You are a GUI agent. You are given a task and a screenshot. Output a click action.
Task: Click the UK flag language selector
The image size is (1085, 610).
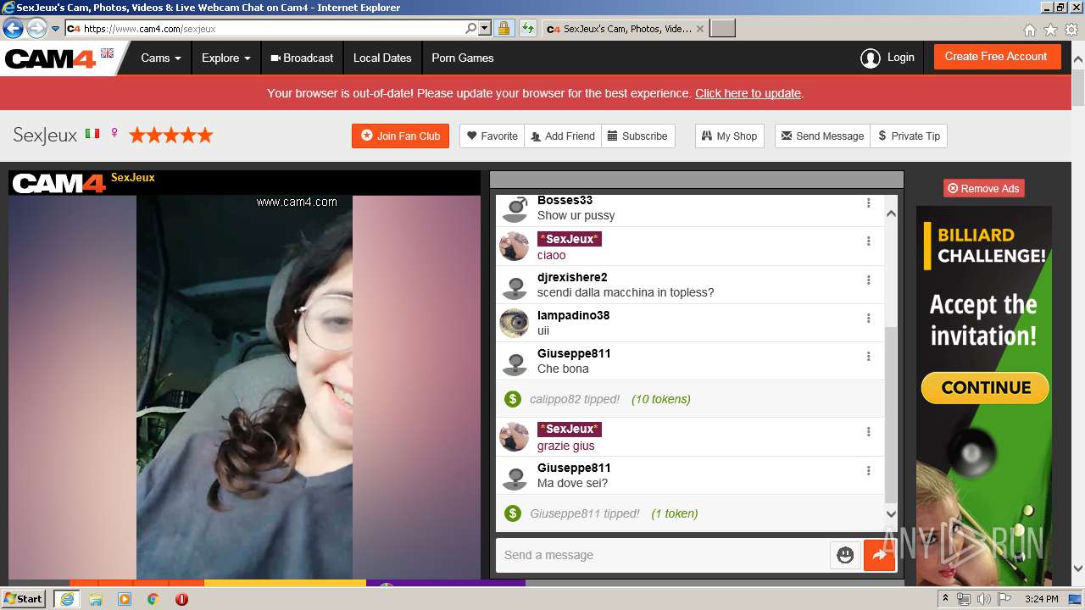coord(107,53)
